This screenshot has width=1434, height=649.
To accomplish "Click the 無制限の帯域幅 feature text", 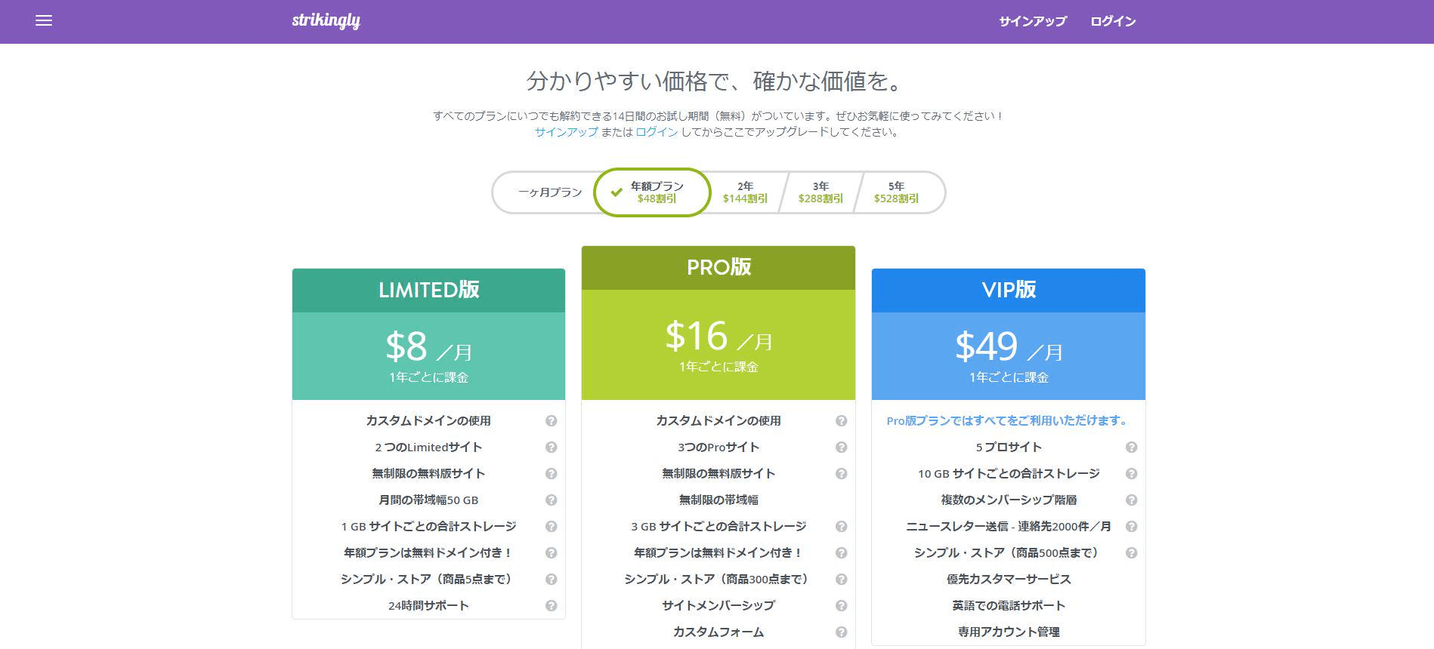I will (x=719, y=500).
